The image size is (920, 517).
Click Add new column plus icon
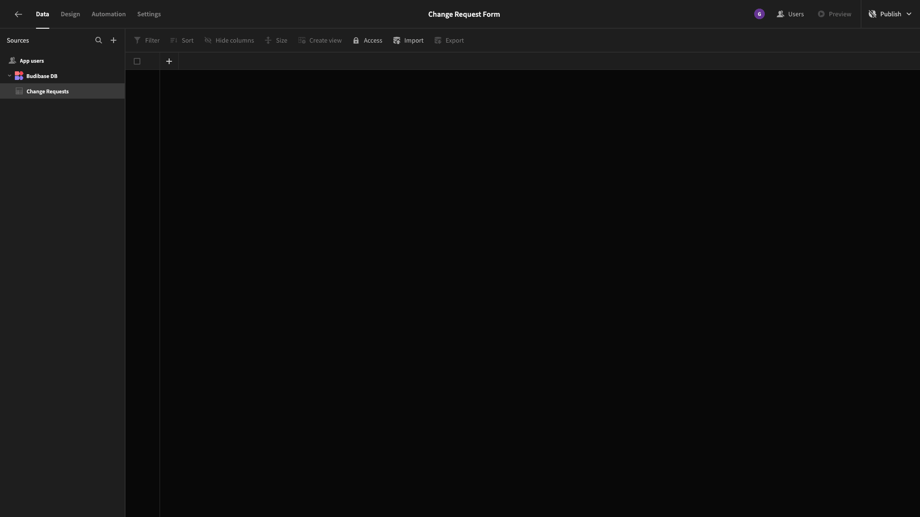(169, 61)
